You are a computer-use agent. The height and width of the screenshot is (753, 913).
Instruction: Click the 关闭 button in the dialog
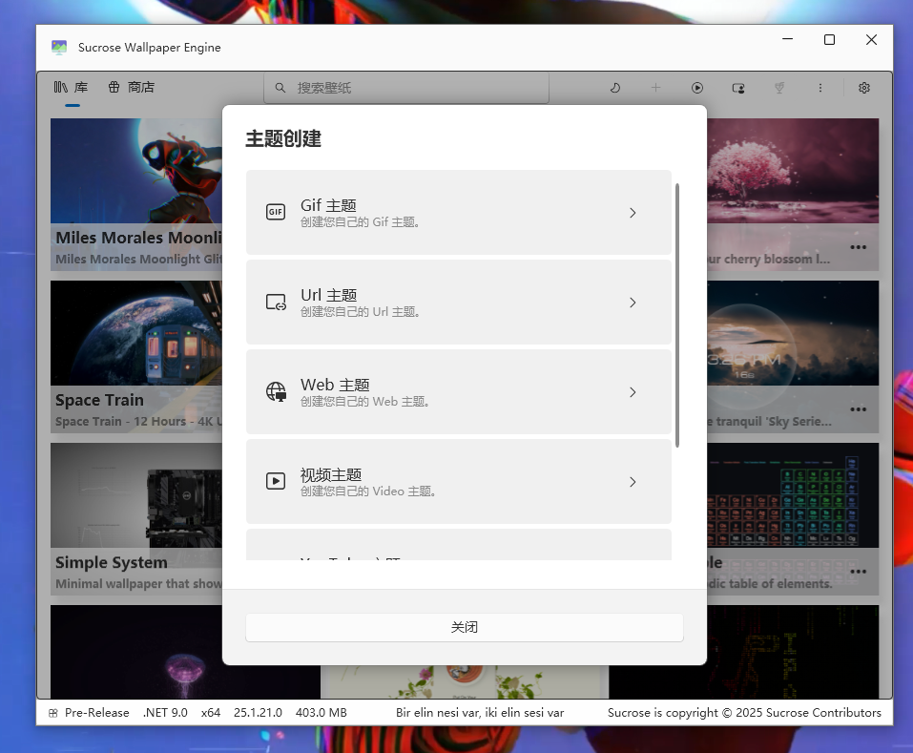pos(464,627)
